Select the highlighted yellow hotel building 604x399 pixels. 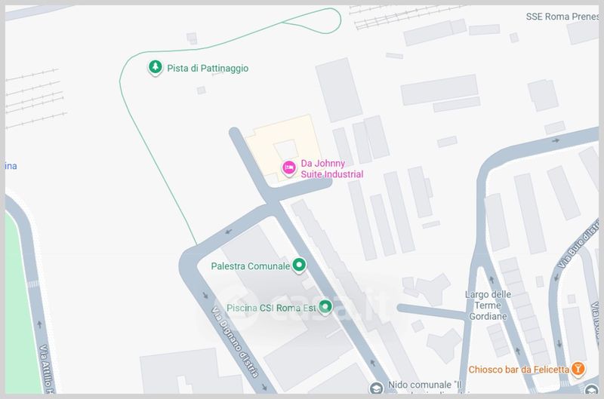(285, 148)
